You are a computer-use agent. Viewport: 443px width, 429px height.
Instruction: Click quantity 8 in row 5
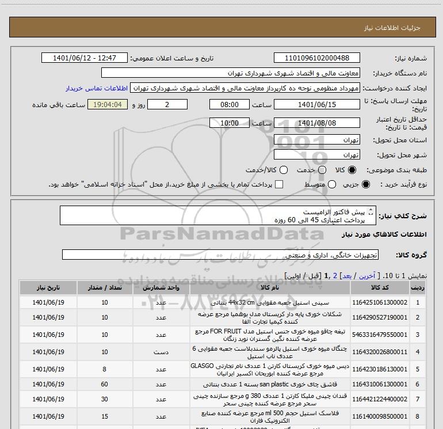105,369
